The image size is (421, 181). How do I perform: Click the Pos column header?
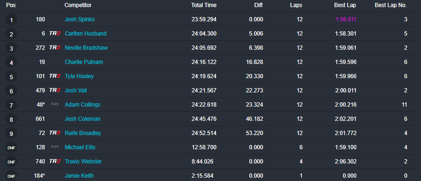pyautogui.click(x=11, y=5)
